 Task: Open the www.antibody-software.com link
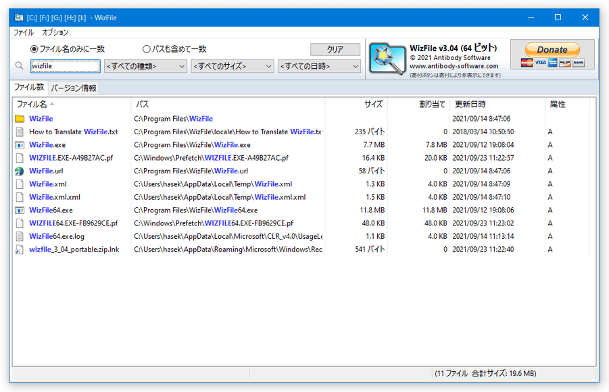pos(454,66)
